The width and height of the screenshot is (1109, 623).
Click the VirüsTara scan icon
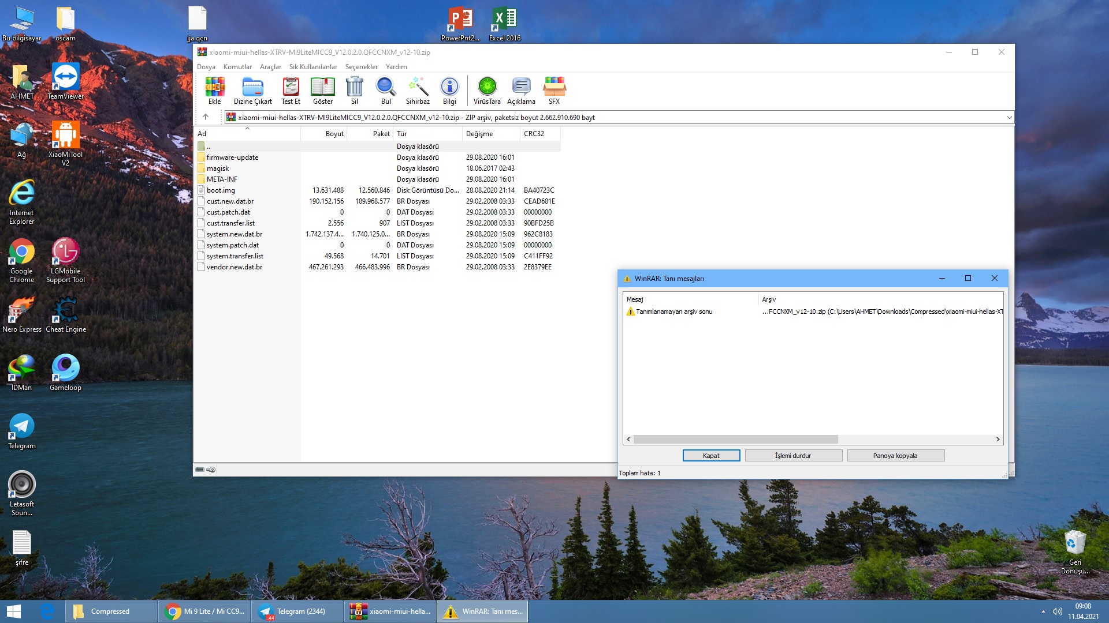click(487, 91)
